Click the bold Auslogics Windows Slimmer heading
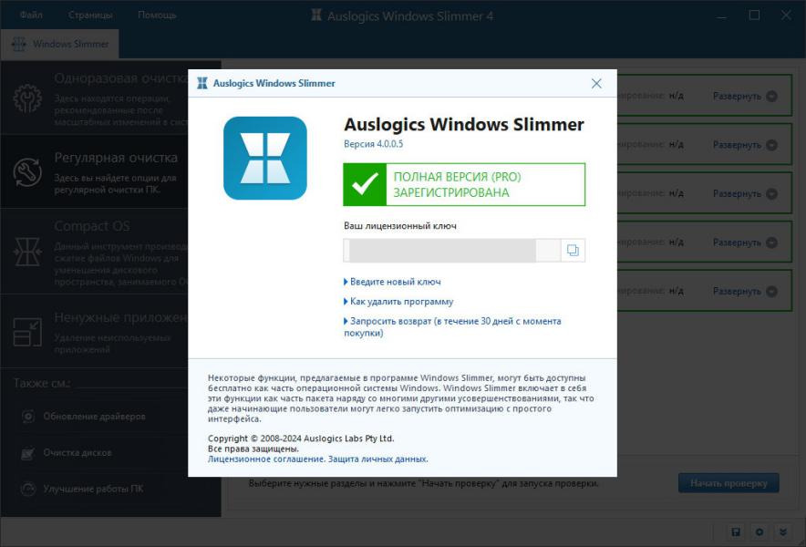 click(x=464, y=124)
